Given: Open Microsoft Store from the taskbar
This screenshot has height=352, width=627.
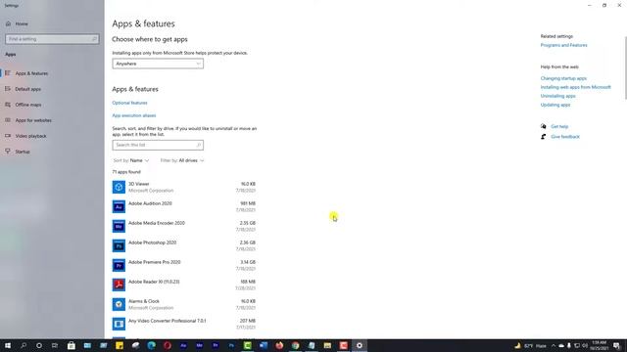Looking at the screenshot, I should 72,345.
